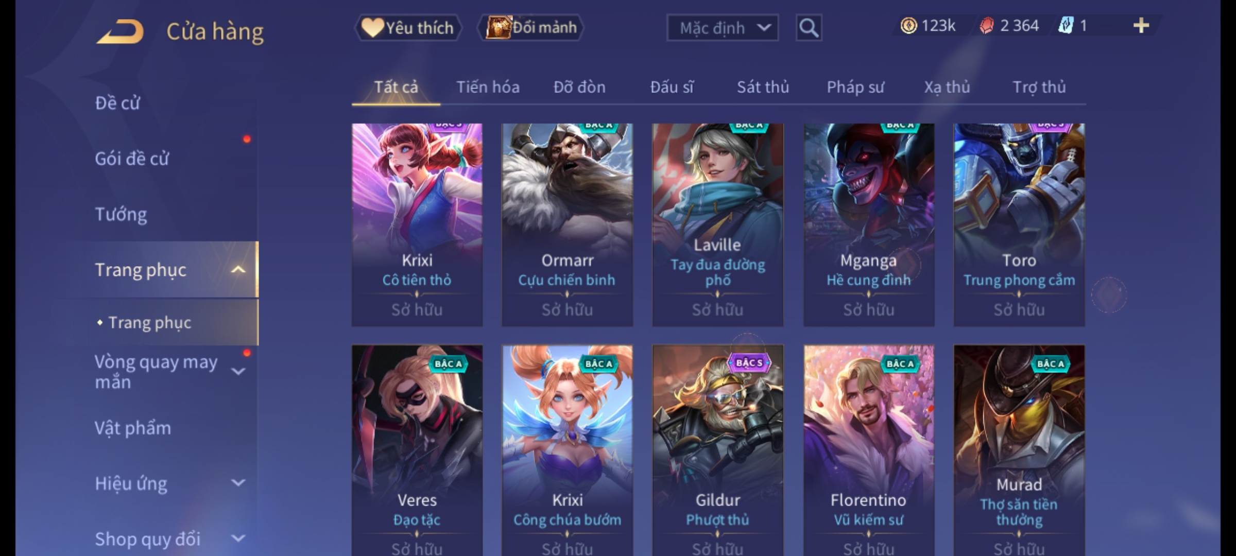
Task: Open the Mặc định sort dropdown
Action: (x=723, y=28)
